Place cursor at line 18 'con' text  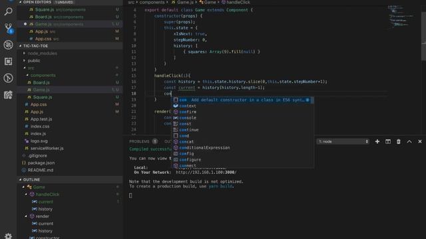click(x=168, y=94)
